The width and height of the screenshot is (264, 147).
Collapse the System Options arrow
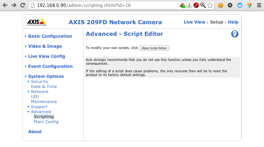(x=26, y=77)
